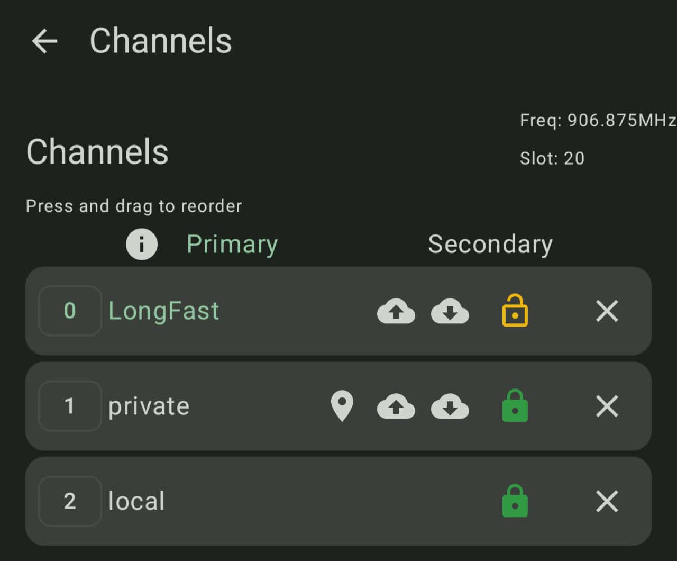Open the green lock on local channel
Image resolution: width=677 pixels, height=561 pixels.
[x=515, y=500]
